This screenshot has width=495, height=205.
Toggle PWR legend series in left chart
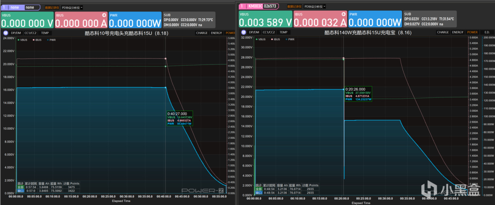pos(51,40)
